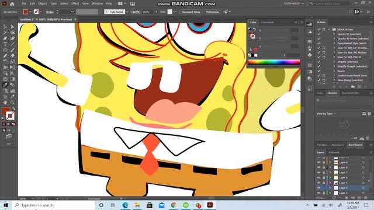Screen dimensions: 374x210
Task: Click the Preferences button
Action: (x=212, y=12)
